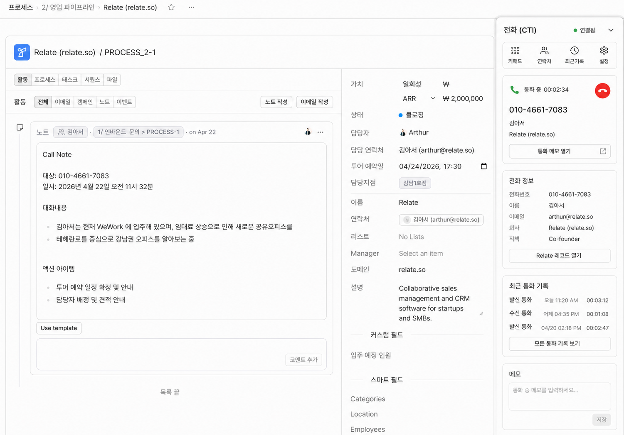Switch to the 파일 tab
Screen dimensions: 624x435
coord(112,80)
